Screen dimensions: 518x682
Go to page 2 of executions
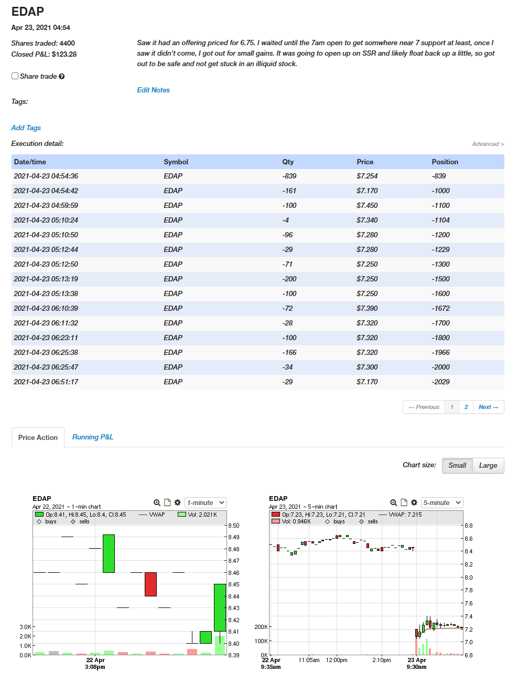tap(466, 407)
